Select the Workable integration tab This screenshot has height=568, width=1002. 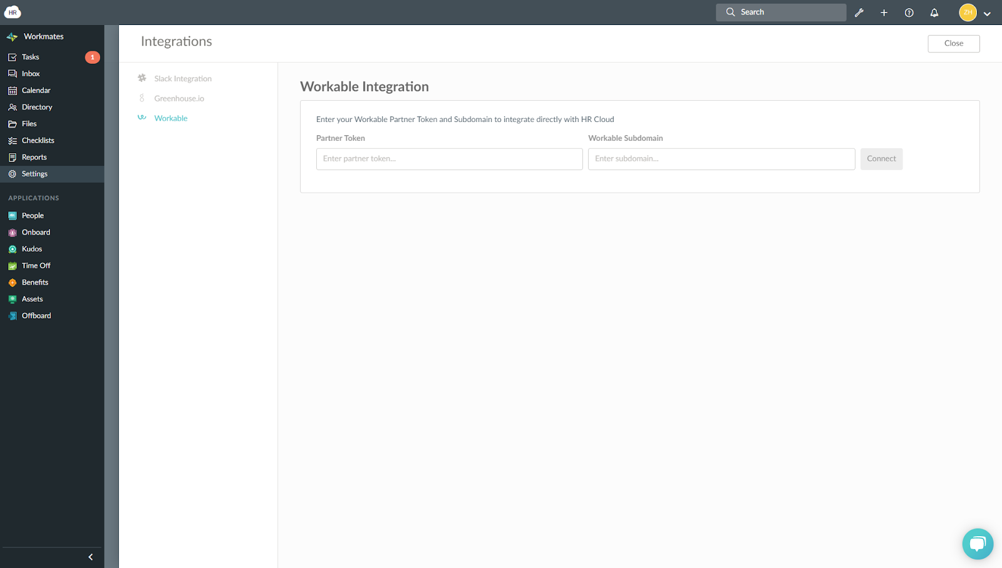click(171, 118)
